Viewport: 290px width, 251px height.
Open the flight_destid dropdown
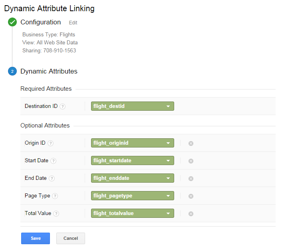[x=132, y=106]
